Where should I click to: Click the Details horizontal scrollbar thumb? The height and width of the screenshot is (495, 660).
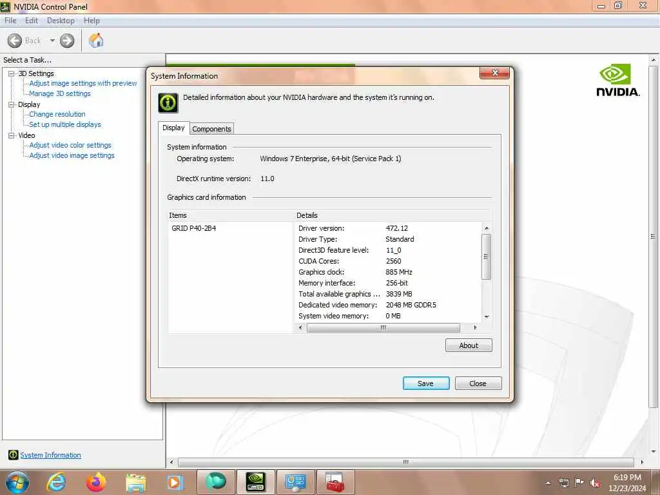point(383,327)
